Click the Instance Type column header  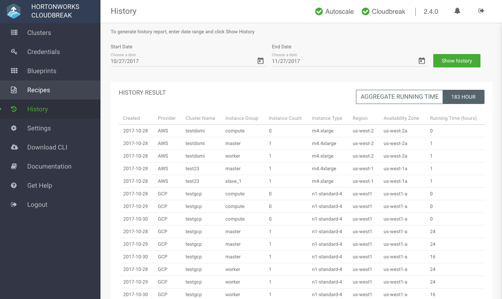pos(327,118)
